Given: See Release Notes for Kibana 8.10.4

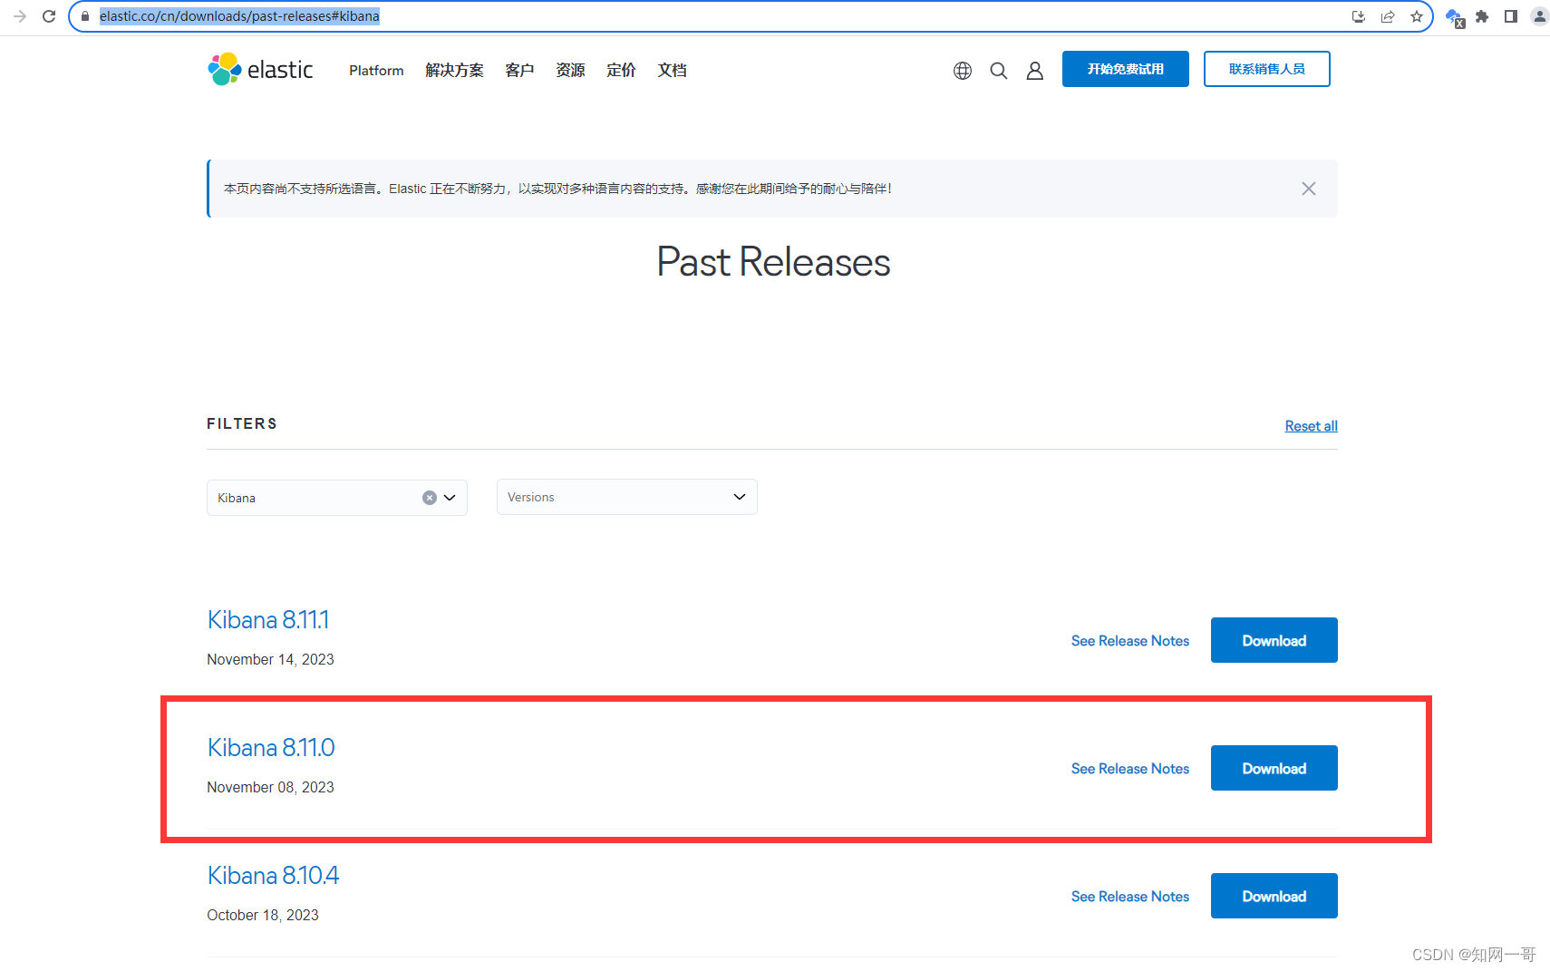Looking at the screenshot, I should (1129, 896).
